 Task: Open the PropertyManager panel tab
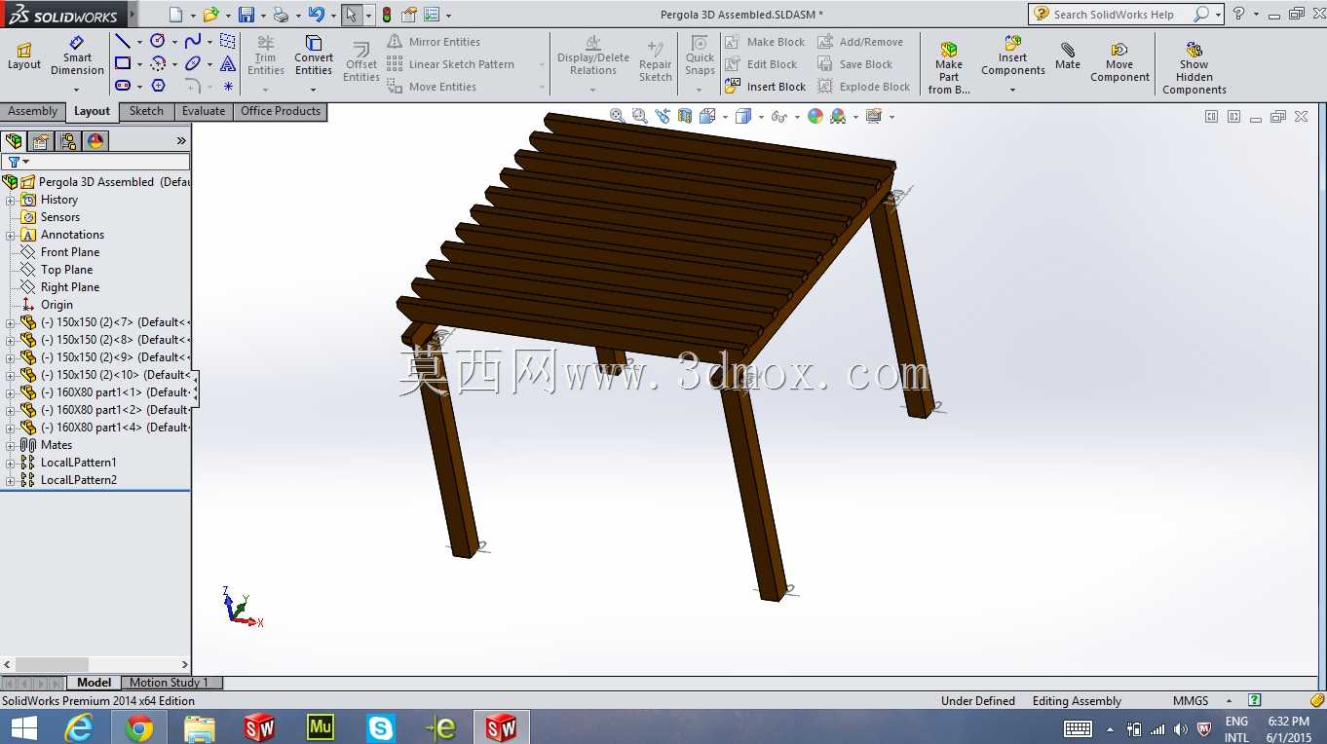[x=41, y=141]
